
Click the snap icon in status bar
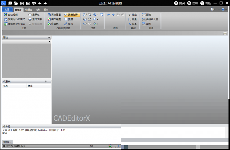[x=110, y=146]
